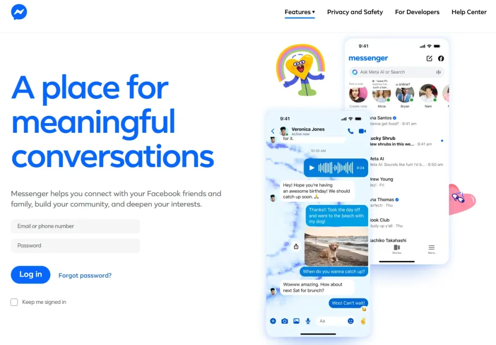Tap the voice waveform icon in search bar
Viewport: 496px width, 345px height.
click(x=438, y=72)
